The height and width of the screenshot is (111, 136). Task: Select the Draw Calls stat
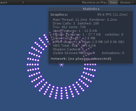click(x=64, y=23)
